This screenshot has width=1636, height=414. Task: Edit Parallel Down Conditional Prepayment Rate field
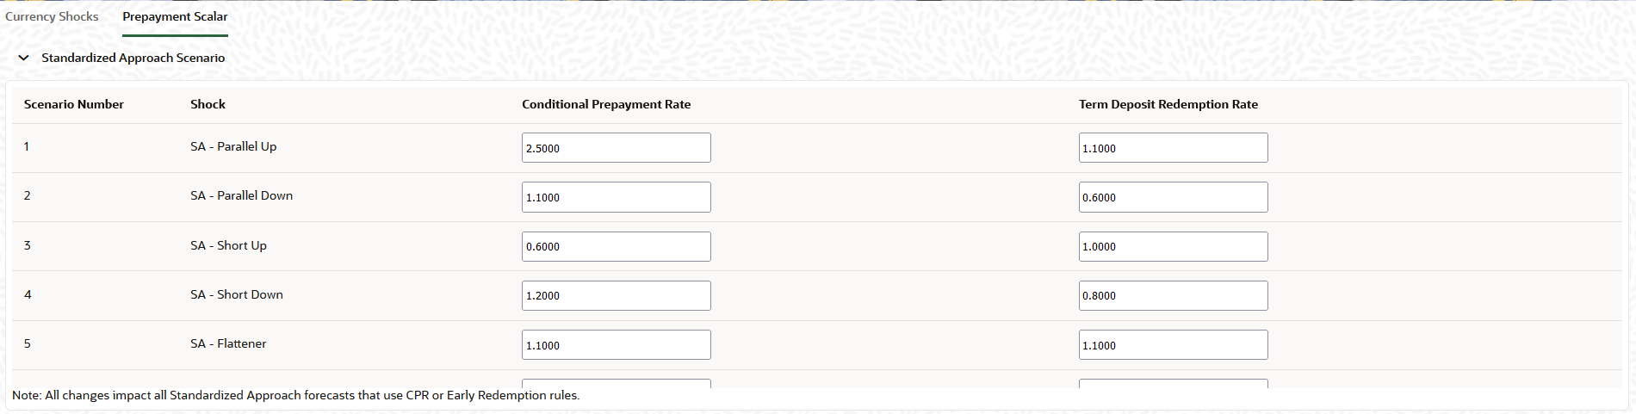pyautogui.click(x=617, y=197)
